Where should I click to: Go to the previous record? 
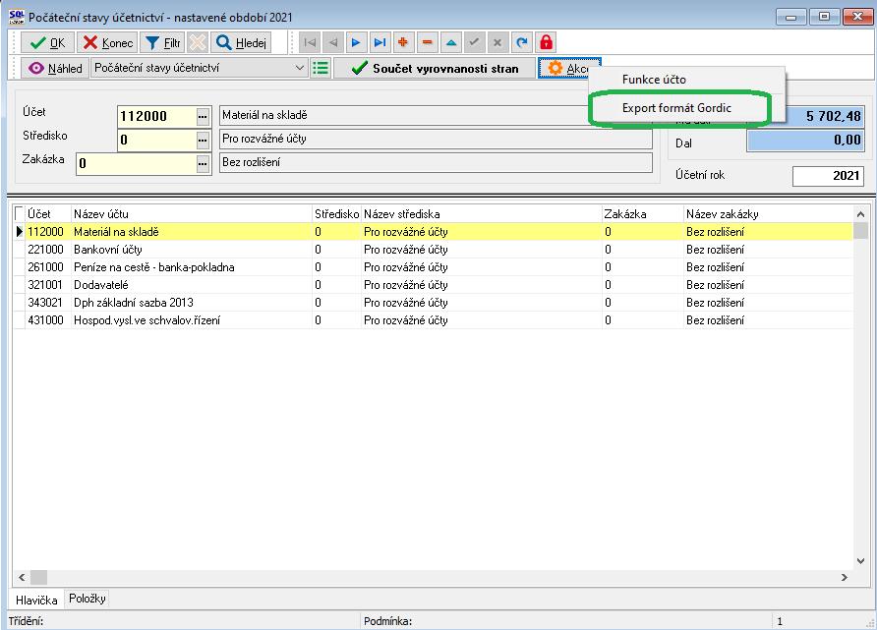click(x=332, y=42)
